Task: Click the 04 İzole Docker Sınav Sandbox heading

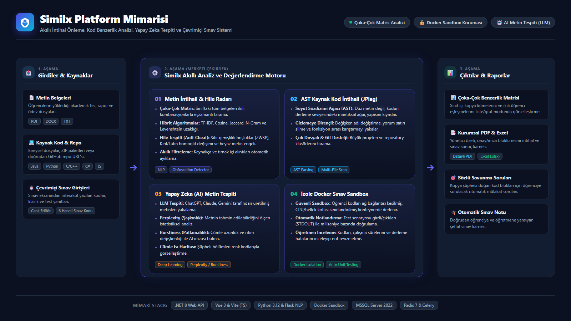Action: pyautogui.click(x=329, y=194)
